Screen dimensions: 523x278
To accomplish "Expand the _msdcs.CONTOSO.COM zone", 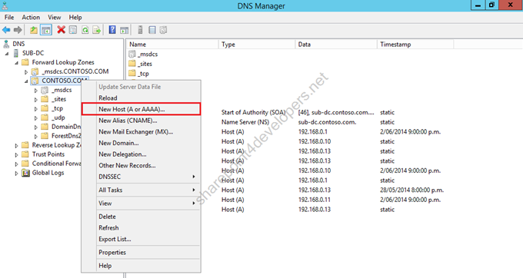I will pyautogui.click(x=26, y=71).
